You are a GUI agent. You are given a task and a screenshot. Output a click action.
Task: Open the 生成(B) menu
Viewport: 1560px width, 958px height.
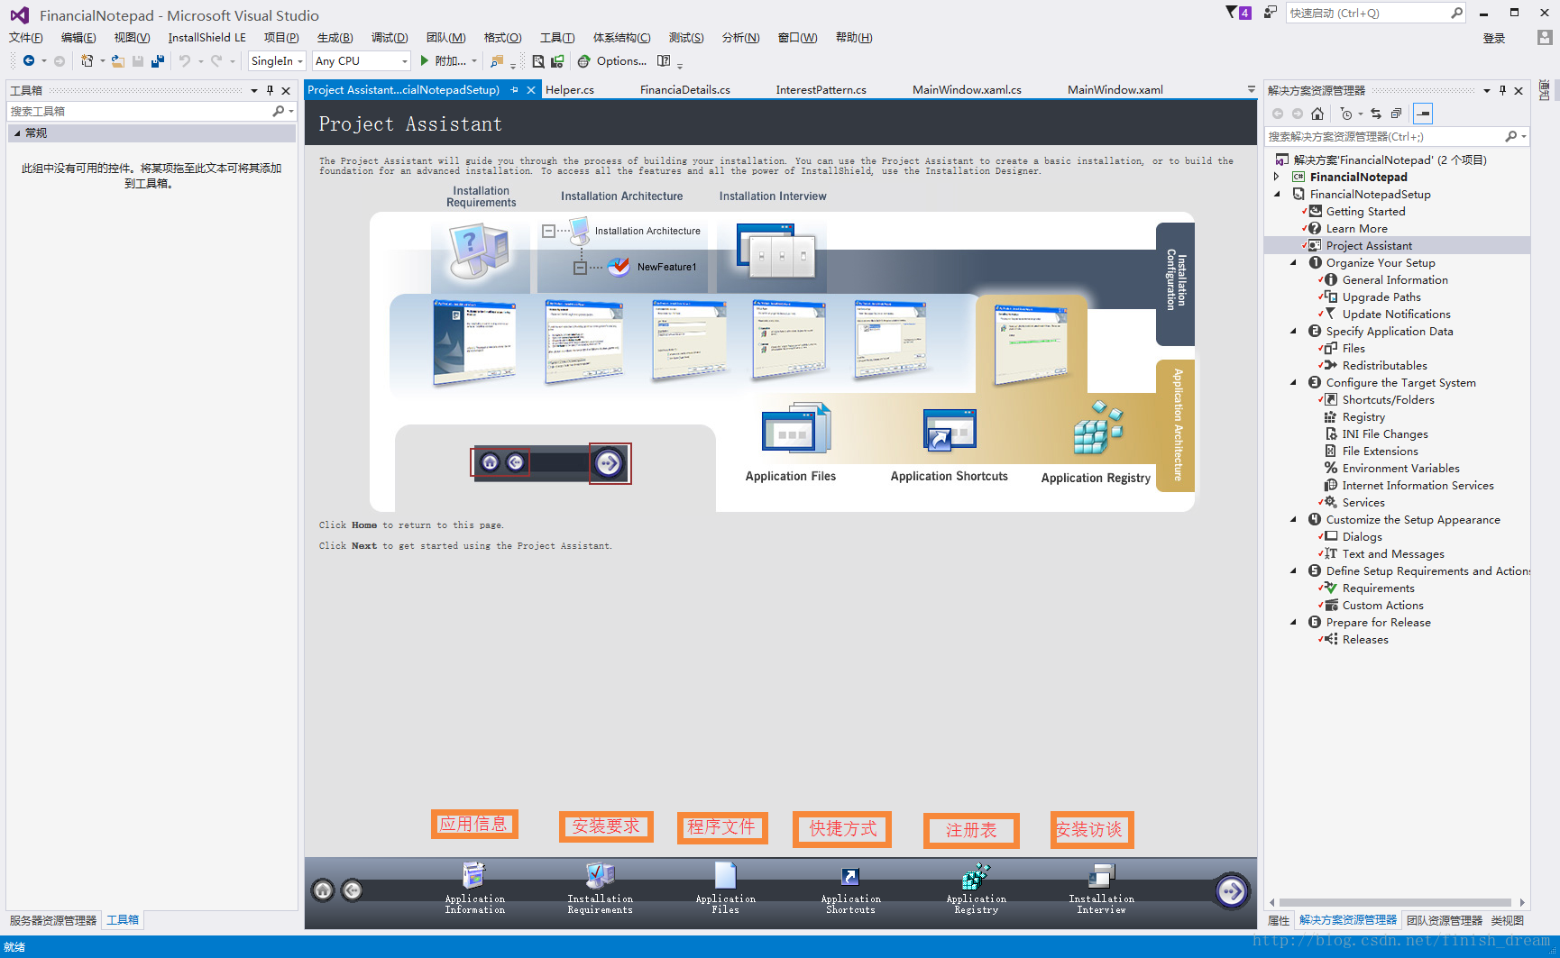click(335, 38)
